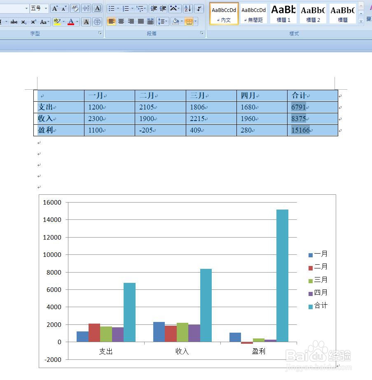Image resolution: width=372 pixels, height=380 pixels.
Task: Click the line spacing button
Action: (x=162, y=21)
